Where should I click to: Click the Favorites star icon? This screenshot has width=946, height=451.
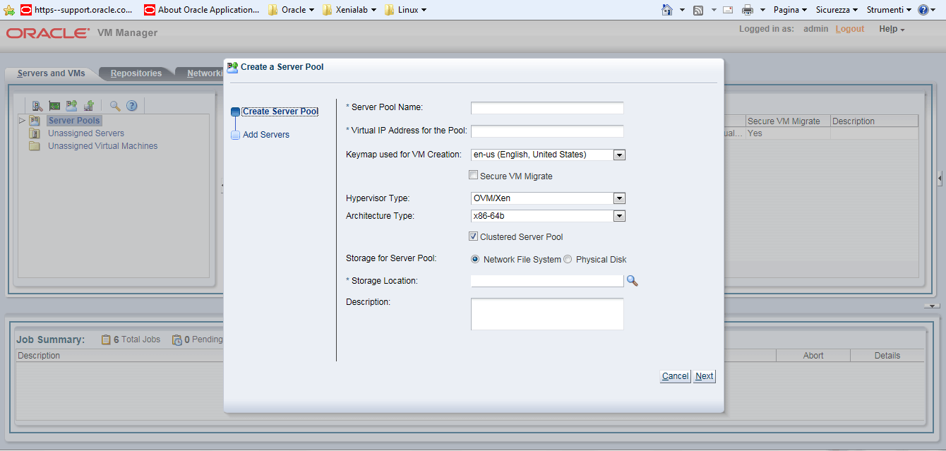point(9,10)
